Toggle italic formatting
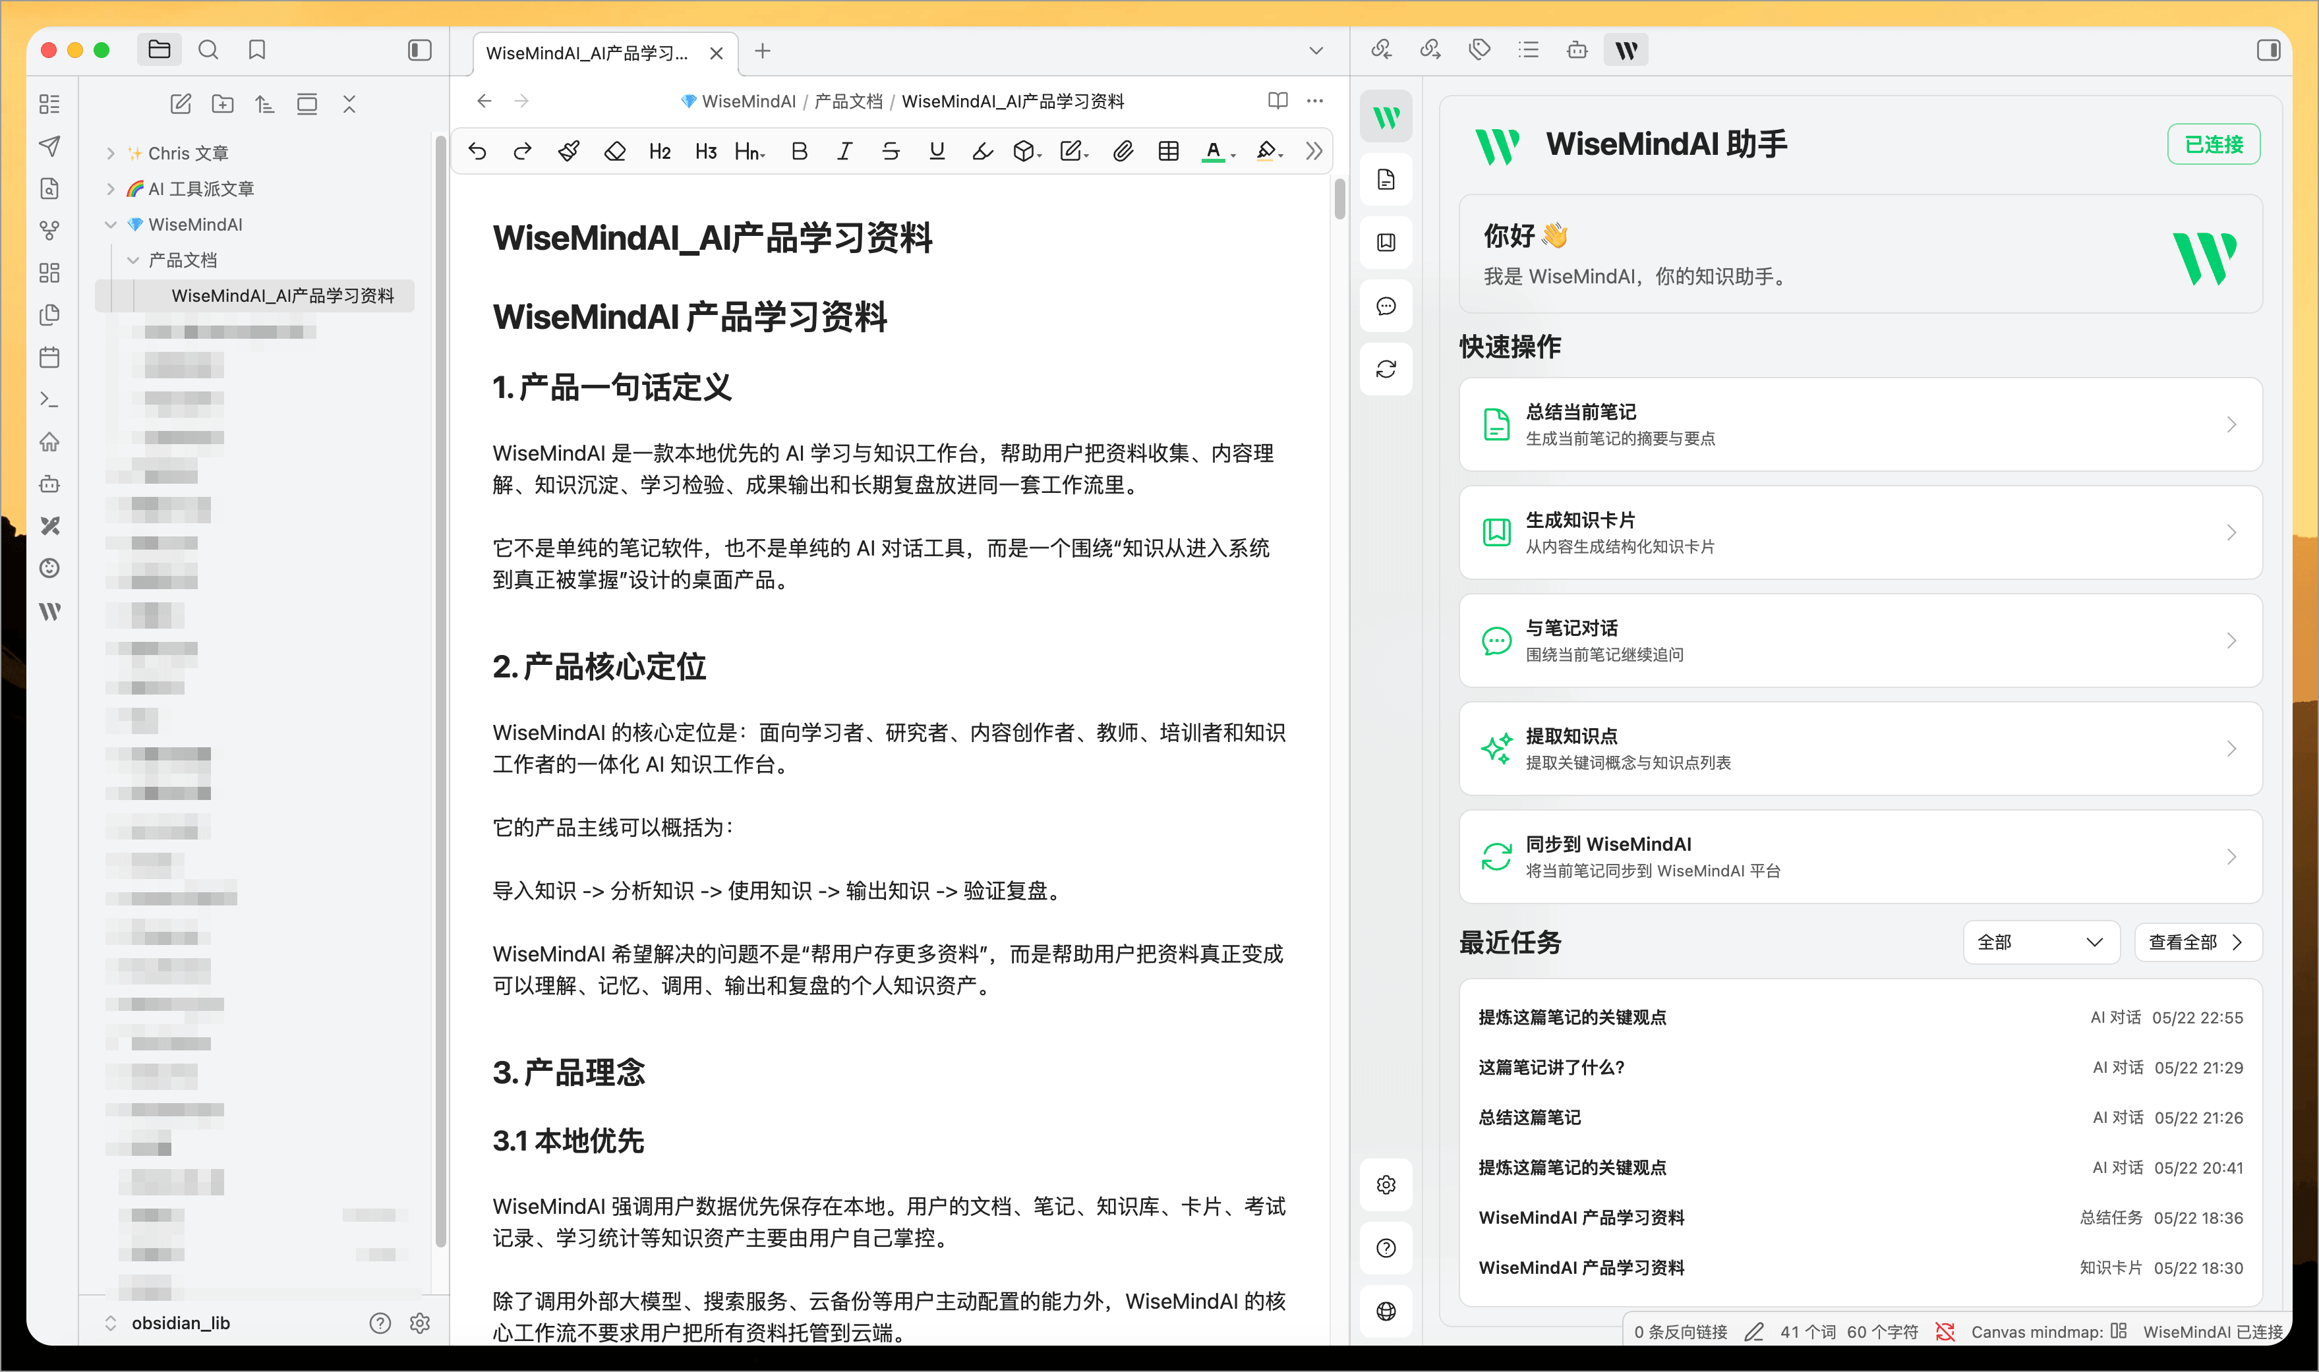This screenshot has width=2319, height=1372. [x=844, y=151]
